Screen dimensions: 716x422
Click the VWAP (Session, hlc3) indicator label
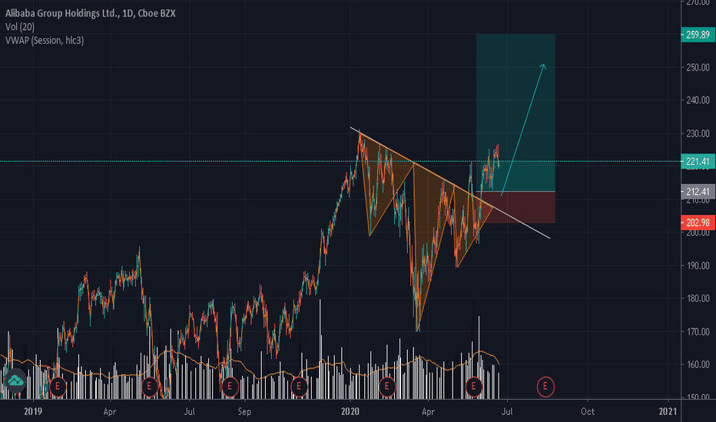click(x=45, y=41)
